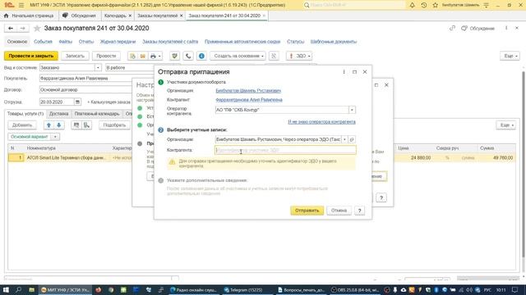Expand Основной вариант dropdown arrow

55,137
